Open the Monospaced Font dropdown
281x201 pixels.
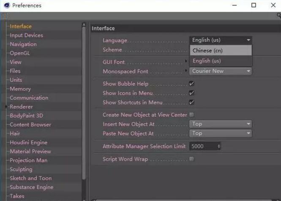[220, 71]
